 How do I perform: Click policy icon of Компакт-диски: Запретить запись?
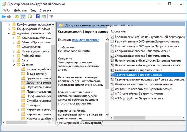point(112,46)
